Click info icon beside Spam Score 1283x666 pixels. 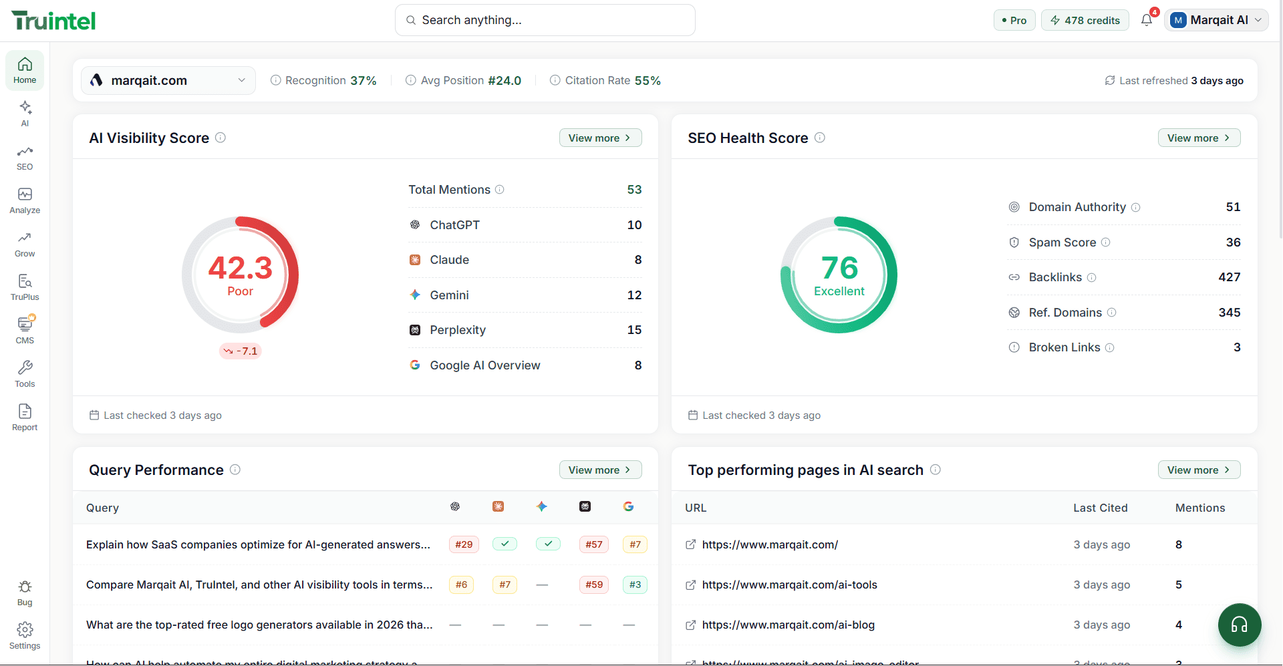1105,242
